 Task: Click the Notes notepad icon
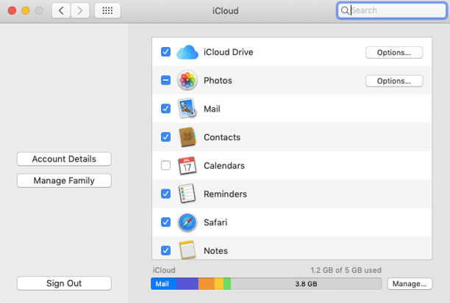point(187,249)
